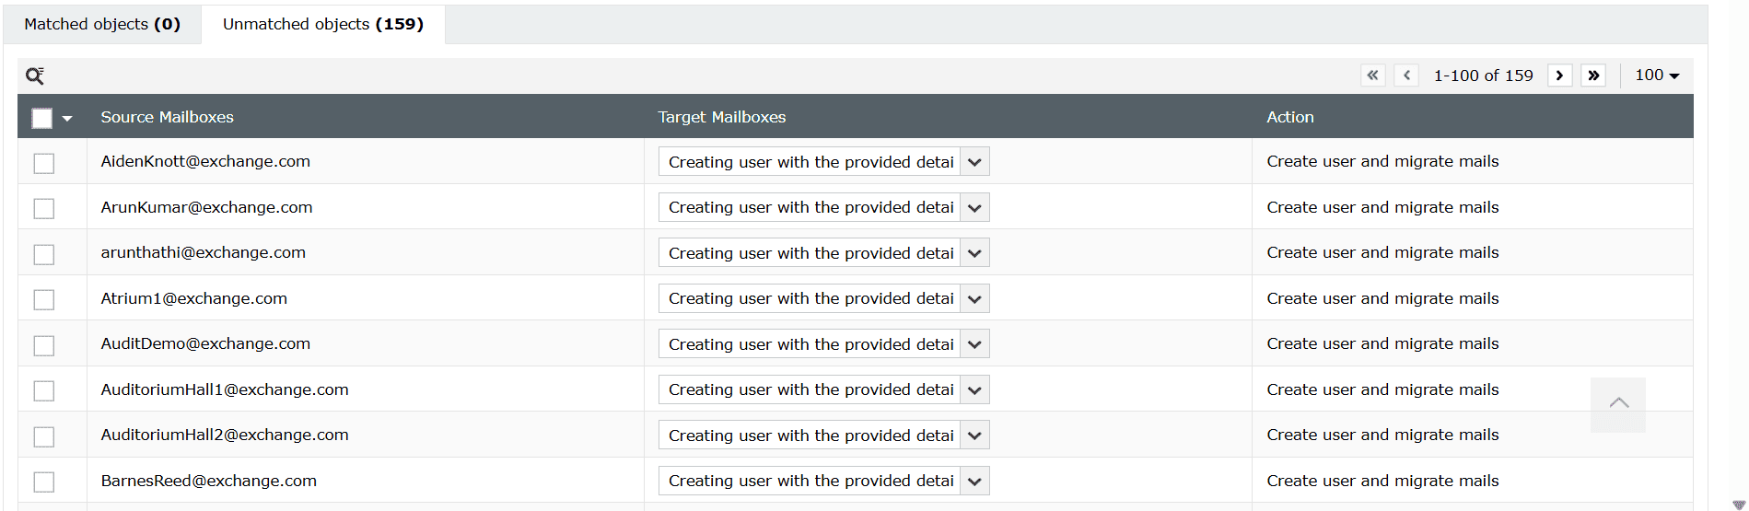Screen dimensions: 1749x511
Task: Go to the previous page of results
Action: point(1406,75)
